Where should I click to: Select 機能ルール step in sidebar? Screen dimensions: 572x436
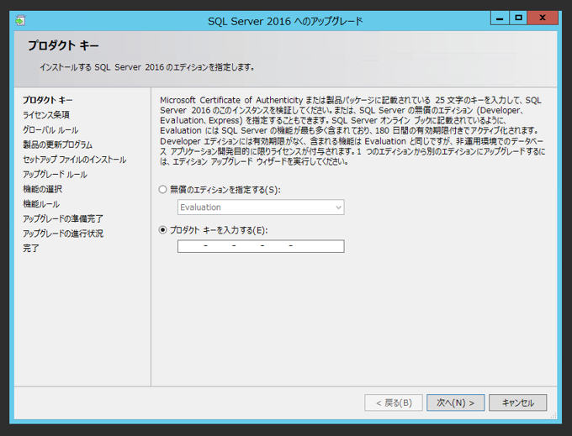point(41,204)
